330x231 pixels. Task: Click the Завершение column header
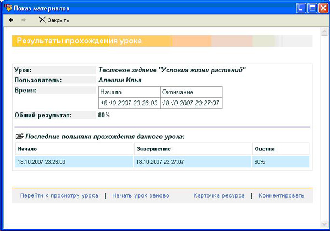click(193, 149)
